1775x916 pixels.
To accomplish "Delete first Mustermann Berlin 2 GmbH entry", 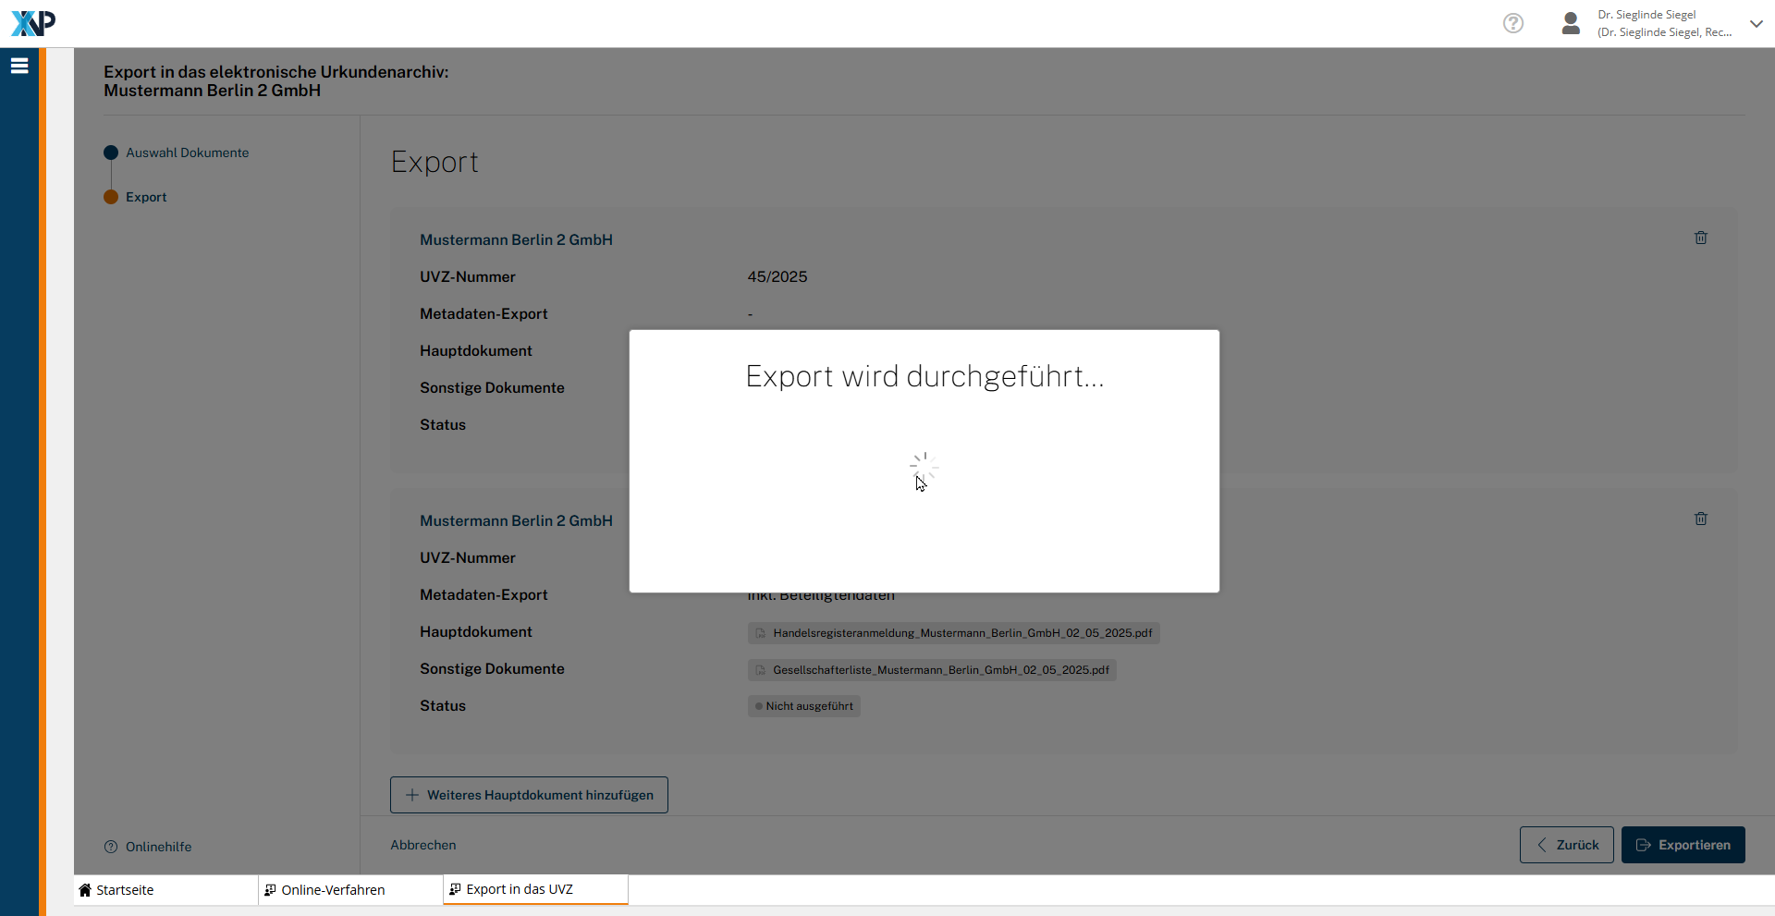I will pos(1700,238).
